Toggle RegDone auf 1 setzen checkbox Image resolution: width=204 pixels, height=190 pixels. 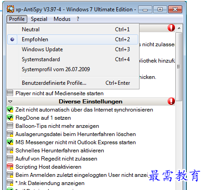pos(10,117)
